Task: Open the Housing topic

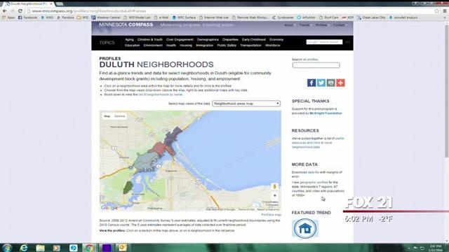Action: (186, 45)
